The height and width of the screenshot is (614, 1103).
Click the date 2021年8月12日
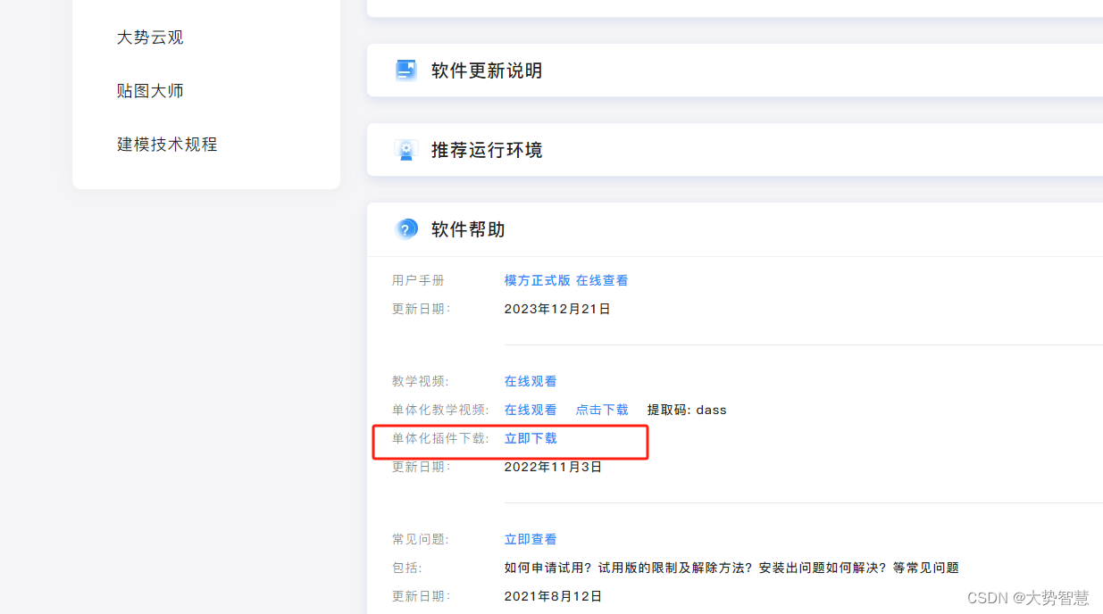click(x=553, y=596)
